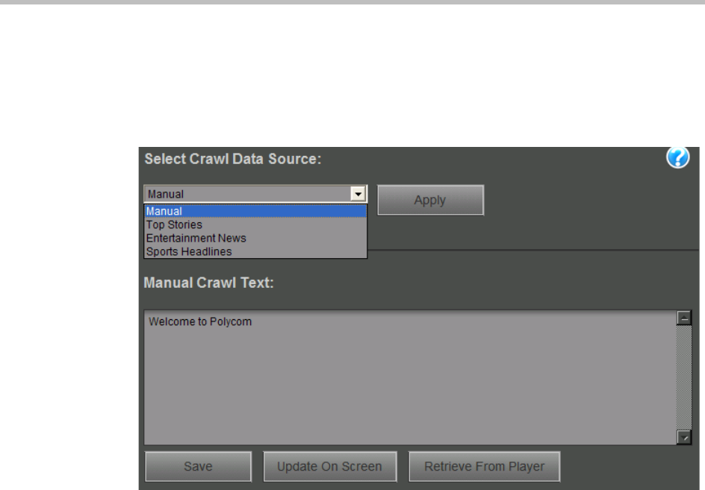The height and width of the screenshot is (490, 705).
Task: Click the Save button
Action: tap(198, 467)
